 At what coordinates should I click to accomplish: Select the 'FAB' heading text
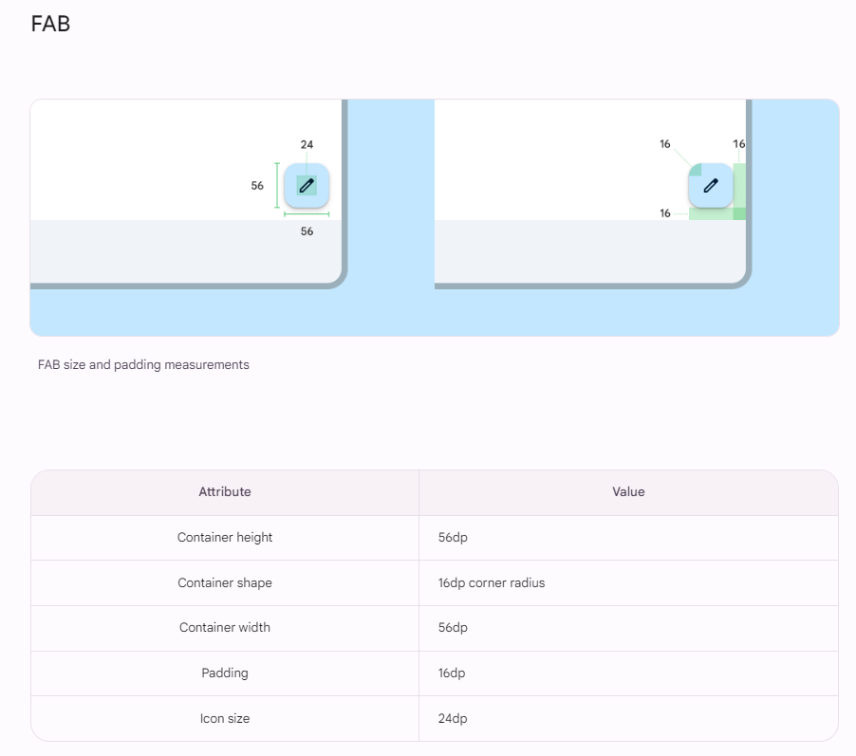pos(50,24)
